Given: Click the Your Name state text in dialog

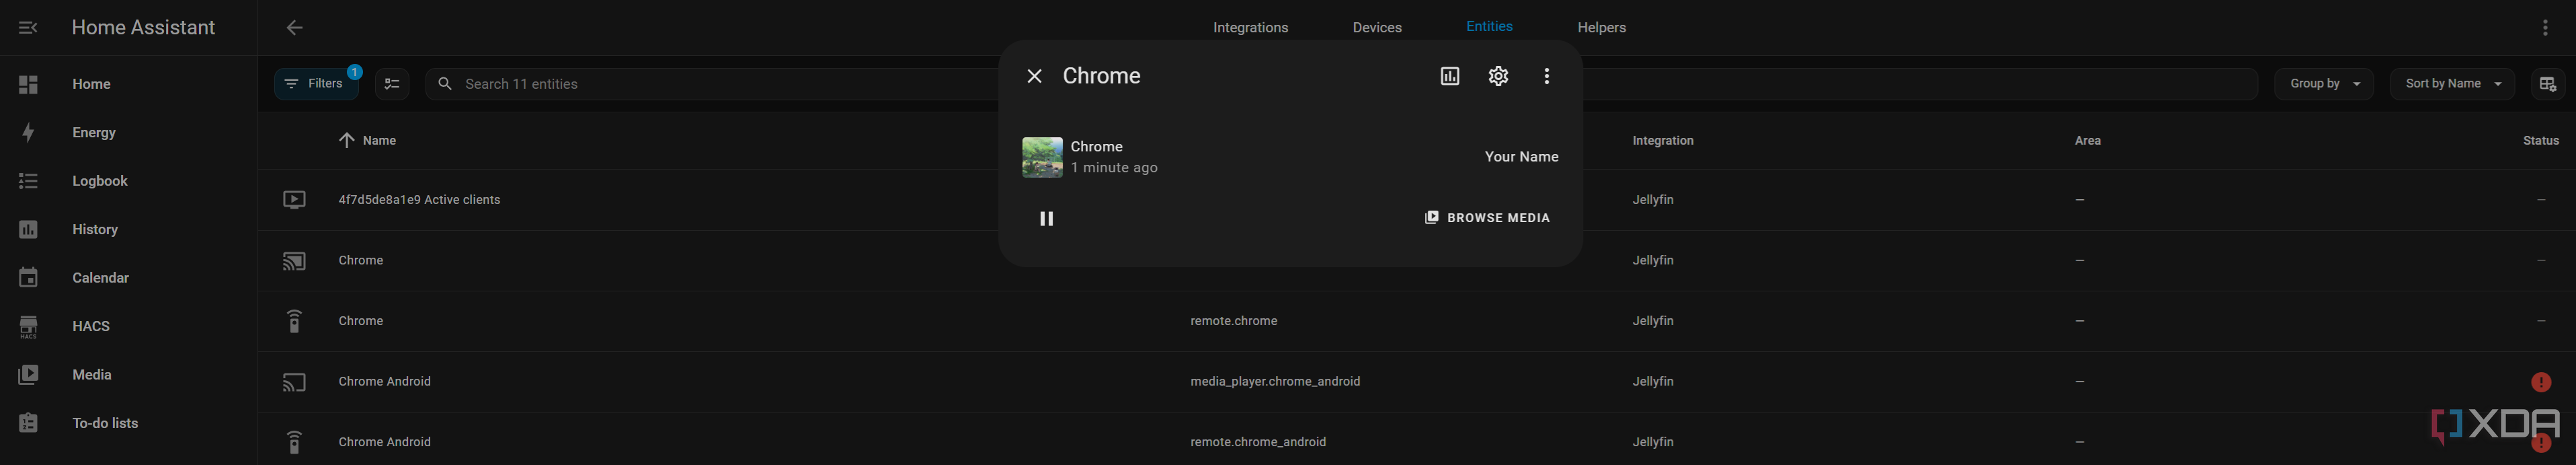Looking at the screenshot, I should coord(1521,157).
